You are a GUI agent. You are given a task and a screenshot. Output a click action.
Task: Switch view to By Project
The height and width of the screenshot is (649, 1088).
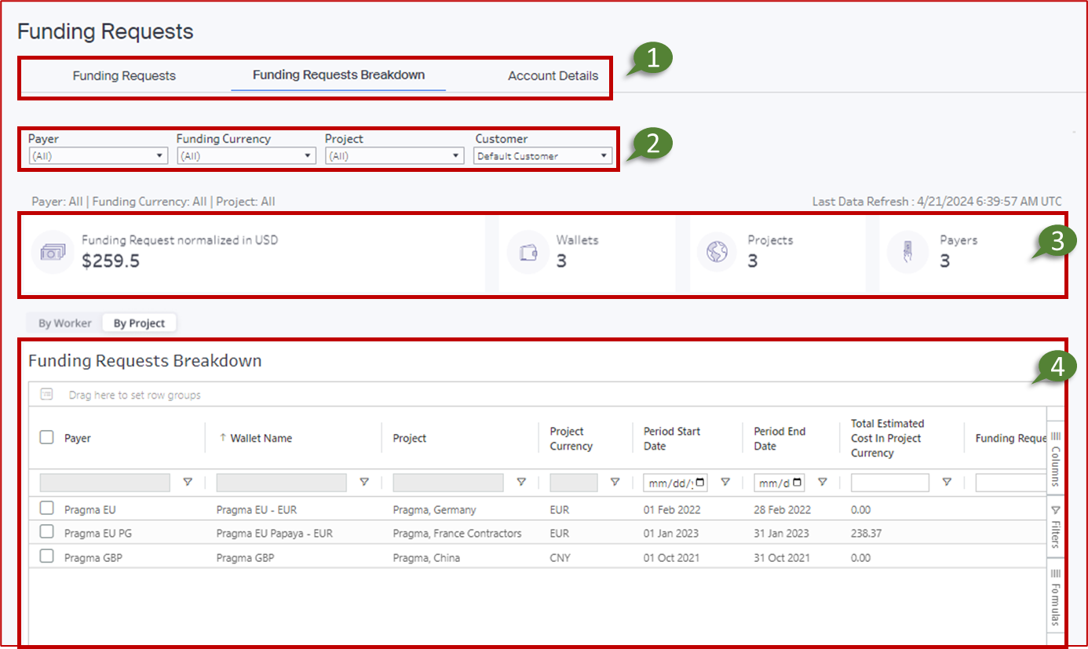pyautogui.click(x=139, y=323)
